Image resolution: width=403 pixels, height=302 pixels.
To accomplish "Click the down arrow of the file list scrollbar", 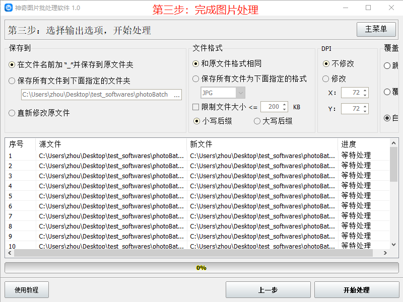I will pos(394,244).
